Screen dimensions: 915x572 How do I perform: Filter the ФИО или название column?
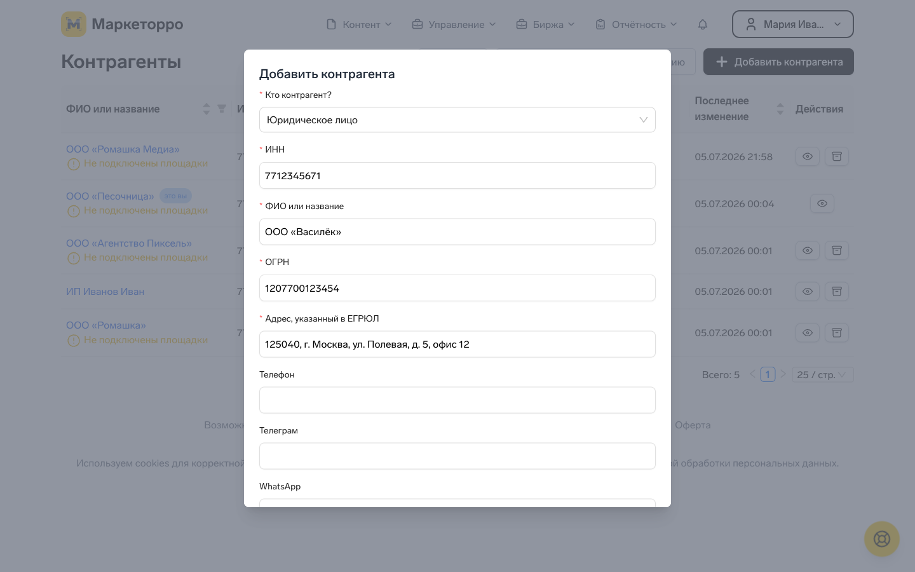click(222, 109)
